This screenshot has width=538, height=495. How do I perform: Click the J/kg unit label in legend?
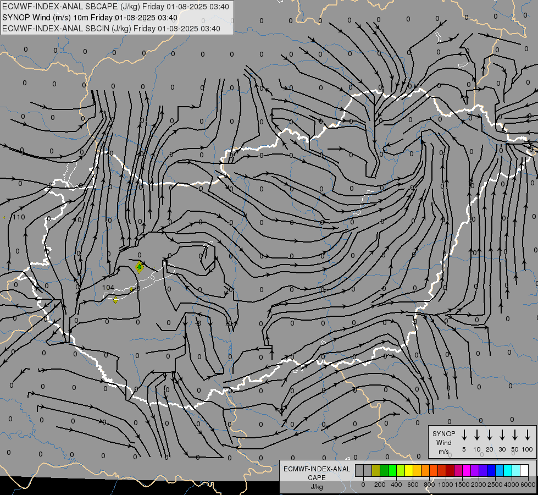pyautogui.click(x=317, y=487)
